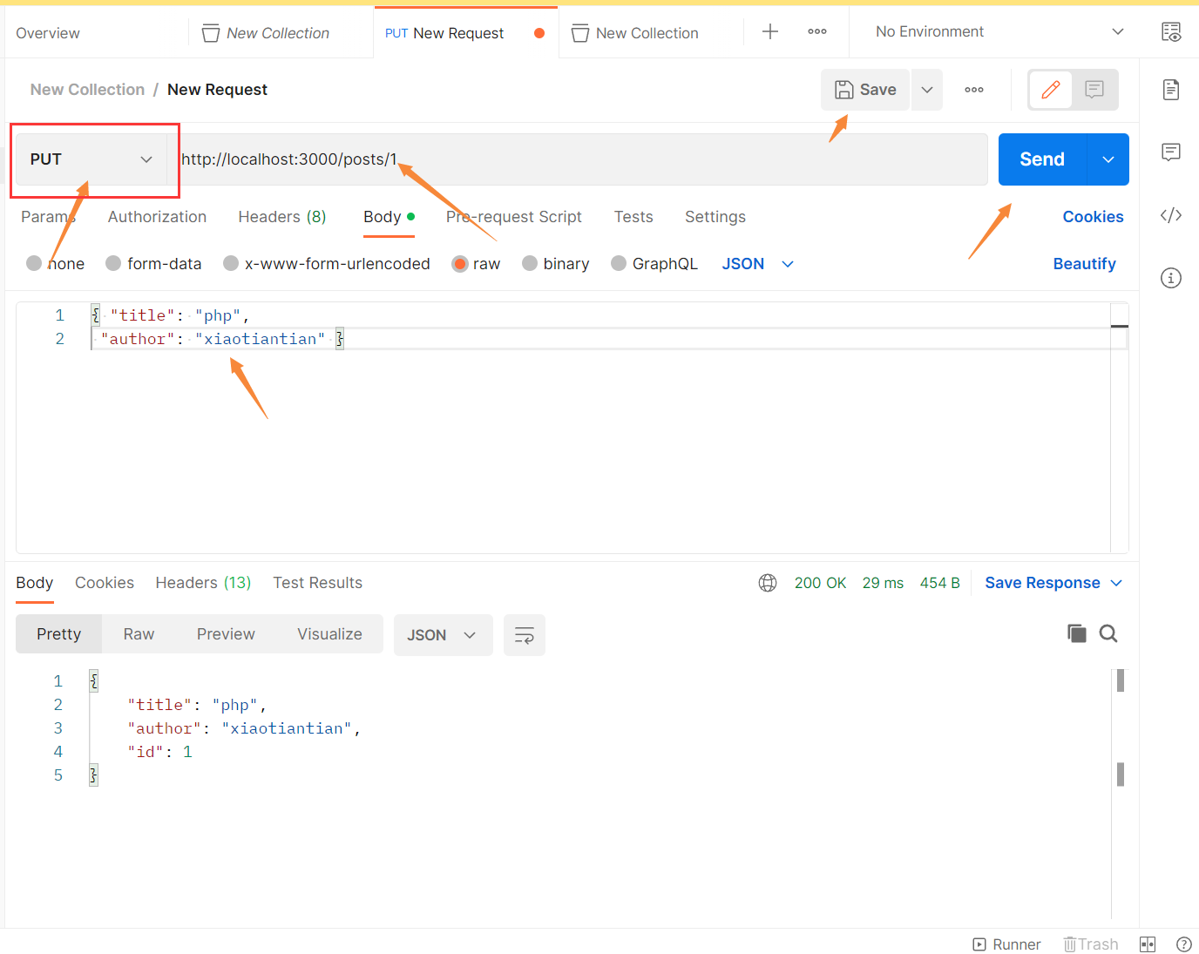The height and width of the screenshot is (954, 1199).
Task: Open the PUT method dropdown
Action: coord(91,159)
